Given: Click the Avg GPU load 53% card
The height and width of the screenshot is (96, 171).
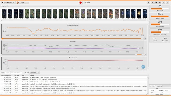Looking at the screenshot, I should click(x=160, y=24).
